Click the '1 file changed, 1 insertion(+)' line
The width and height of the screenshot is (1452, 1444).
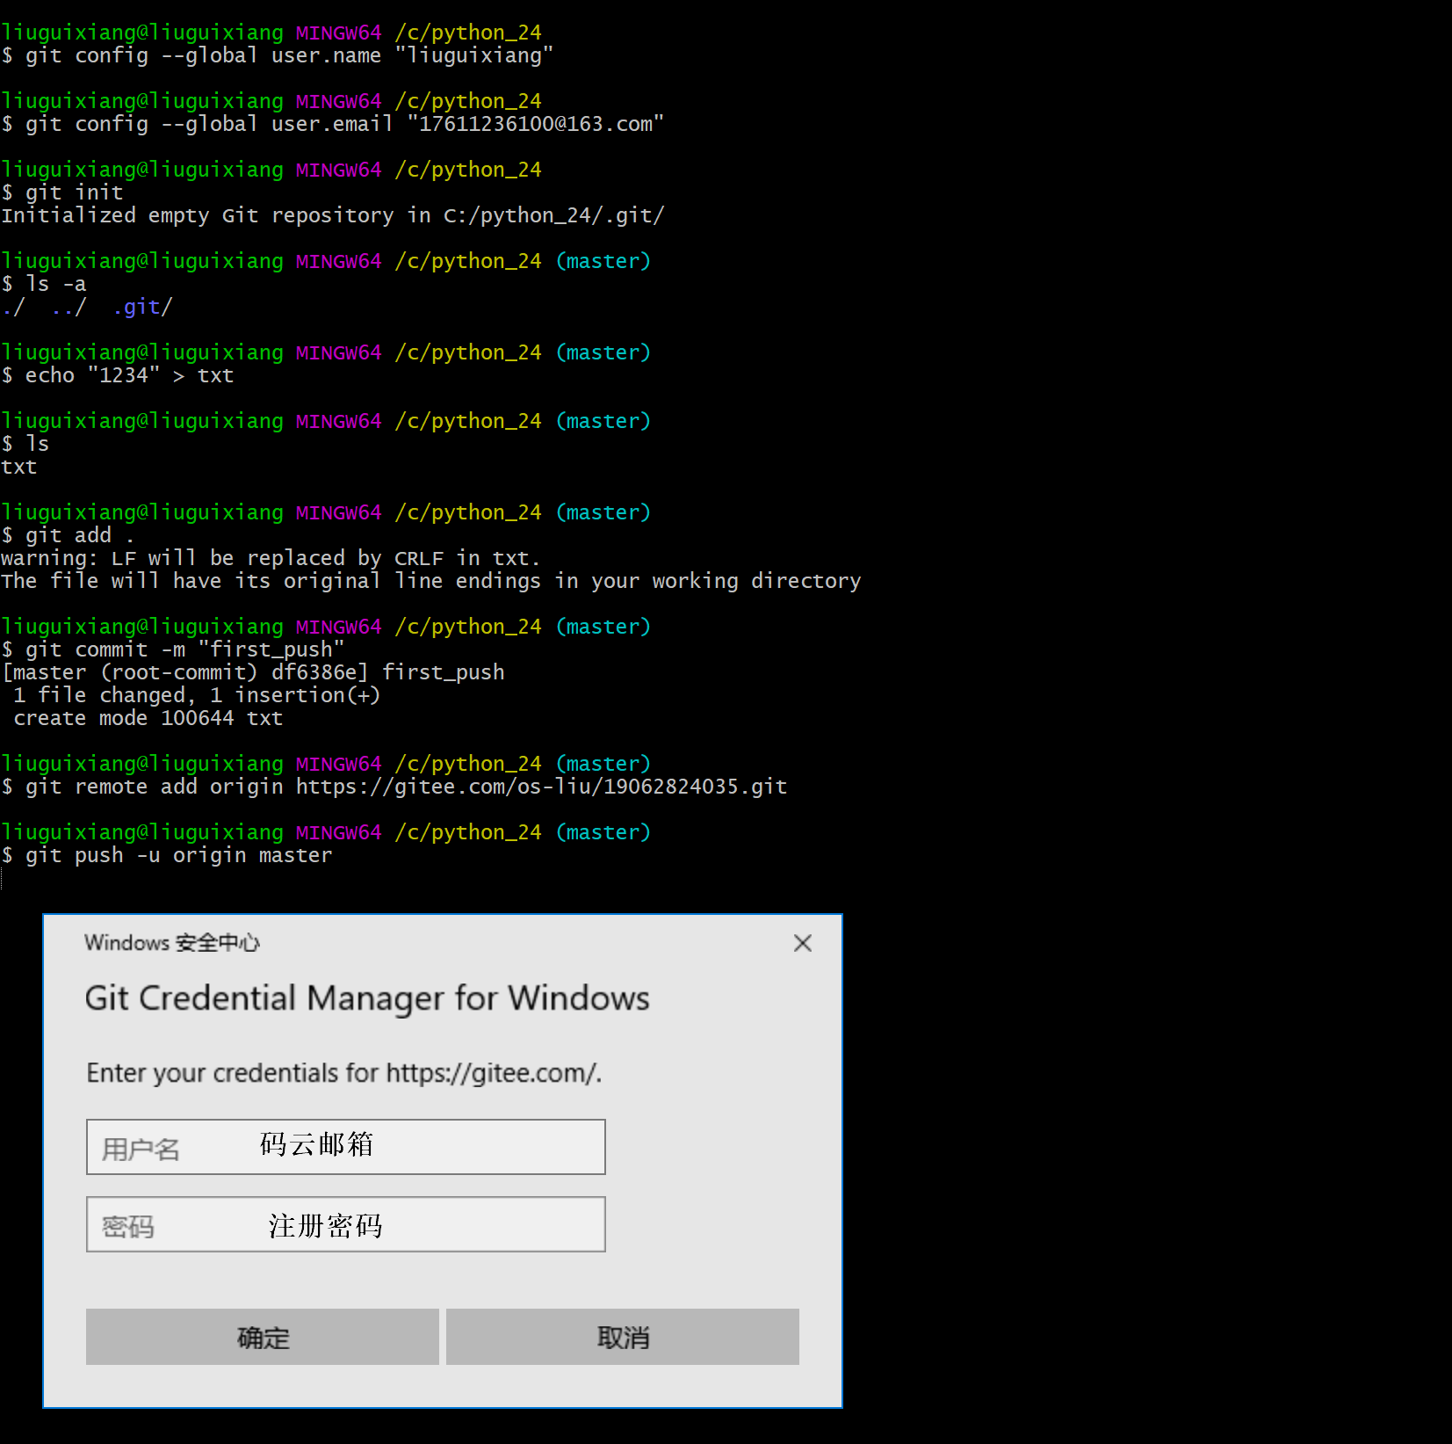(197, 695)
